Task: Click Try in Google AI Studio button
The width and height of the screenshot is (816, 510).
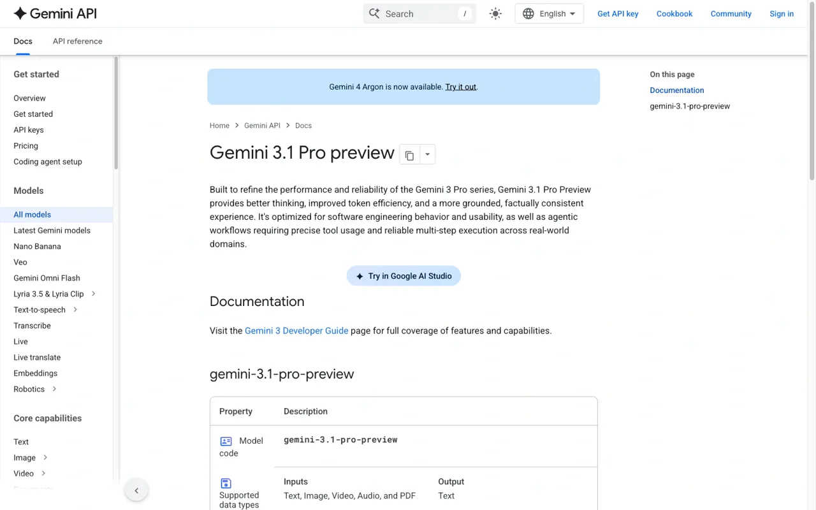Action: (404, 276)
